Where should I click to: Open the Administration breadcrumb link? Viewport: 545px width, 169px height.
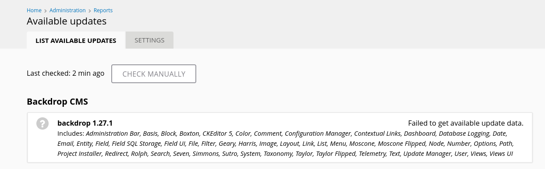[67, 10]
